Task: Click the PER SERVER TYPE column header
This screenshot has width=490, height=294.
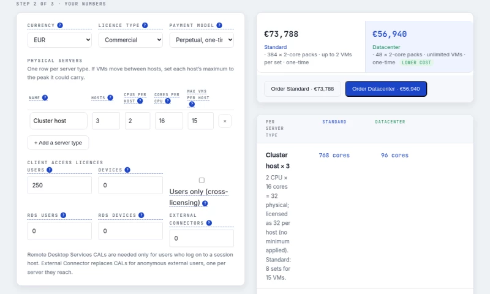Action: 274,129
